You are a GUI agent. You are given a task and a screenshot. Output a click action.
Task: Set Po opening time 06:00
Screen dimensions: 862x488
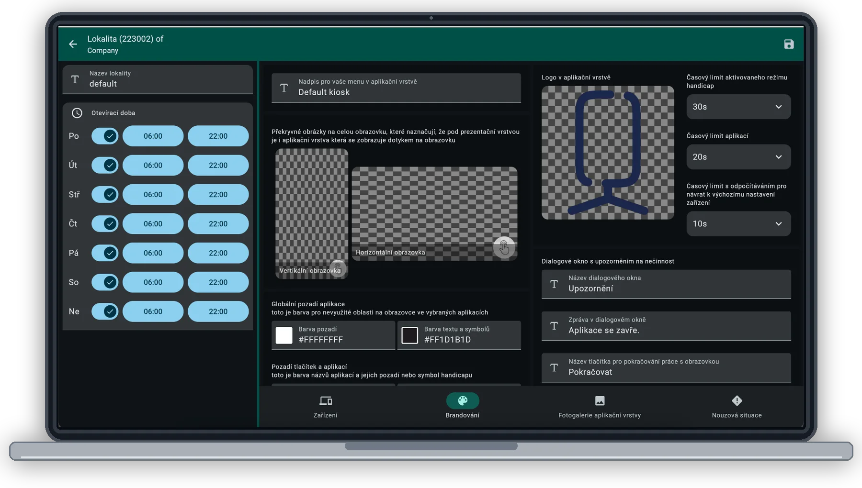click(153, 136)
